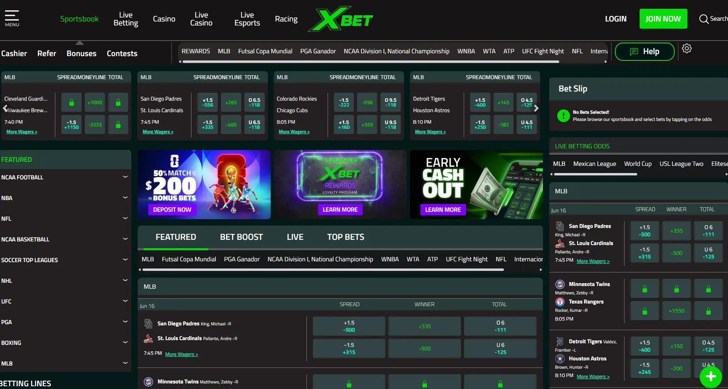Click the XBET logo

coord(340,19)
